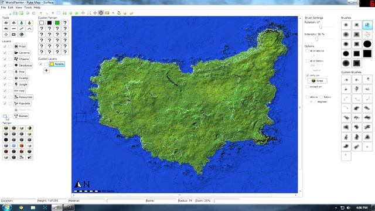Open File Explorer folder on taskbar
The width and height of the screenshot is (375, 211).
pos(33,207)
